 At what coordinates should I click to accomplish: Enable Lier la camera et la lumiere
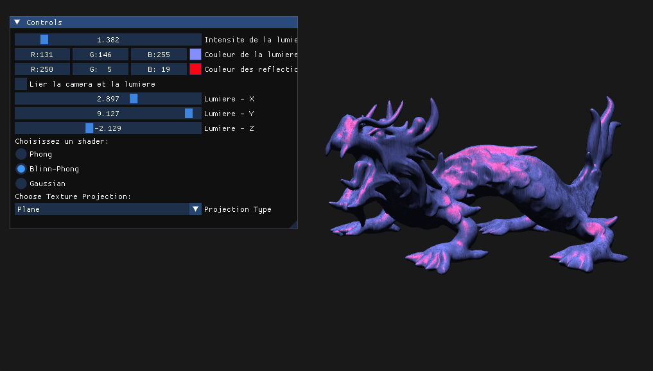tap(21, 84)
